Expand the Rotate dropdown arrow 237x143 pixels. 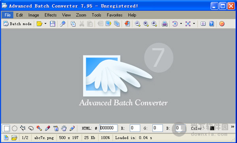click(181, 24)
